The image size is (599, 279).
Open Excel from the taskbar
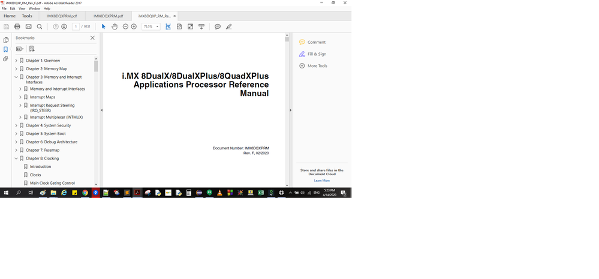coord(261,193)
